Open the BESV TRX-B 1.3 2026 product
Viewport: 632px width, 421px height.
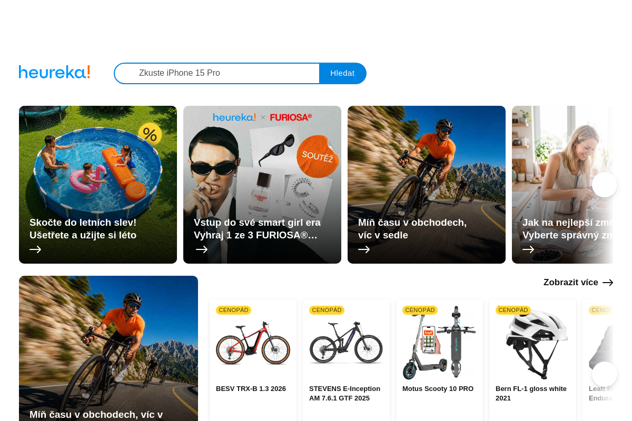[x=251, y=389]
